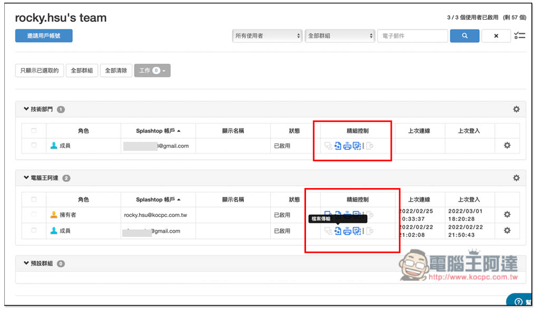Tick the checkbox for the 擁有者 row
This screenshot has width=536, height=309.
point(33,214)
